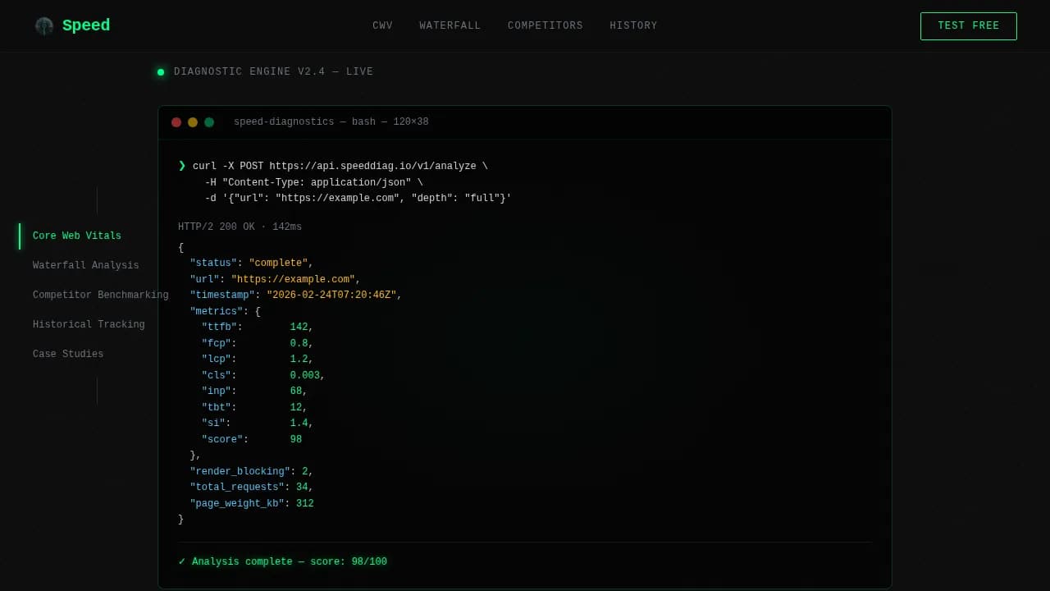Click the speed-diagnostics terminal title bar
1050x591 pixels.
(x=331, y=121)
